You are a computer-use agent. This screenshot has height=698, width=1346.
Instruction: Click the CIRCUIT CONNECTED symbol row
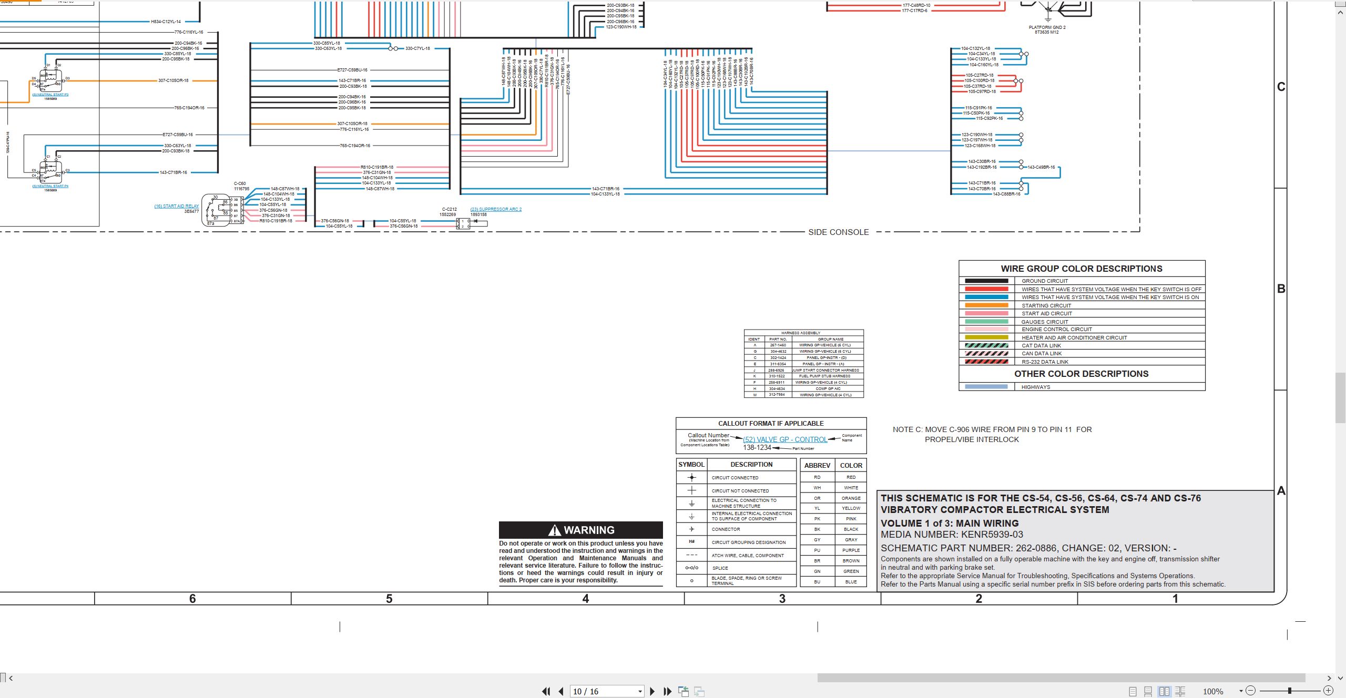736,478
